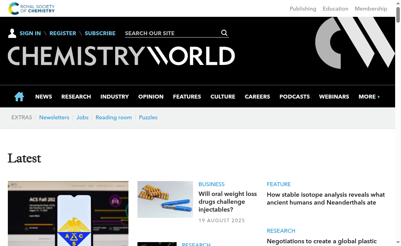Image resolution: width=401 pixels, height=246 pixels.
Task: Click the Register link
Action: (x=63, y=33)
